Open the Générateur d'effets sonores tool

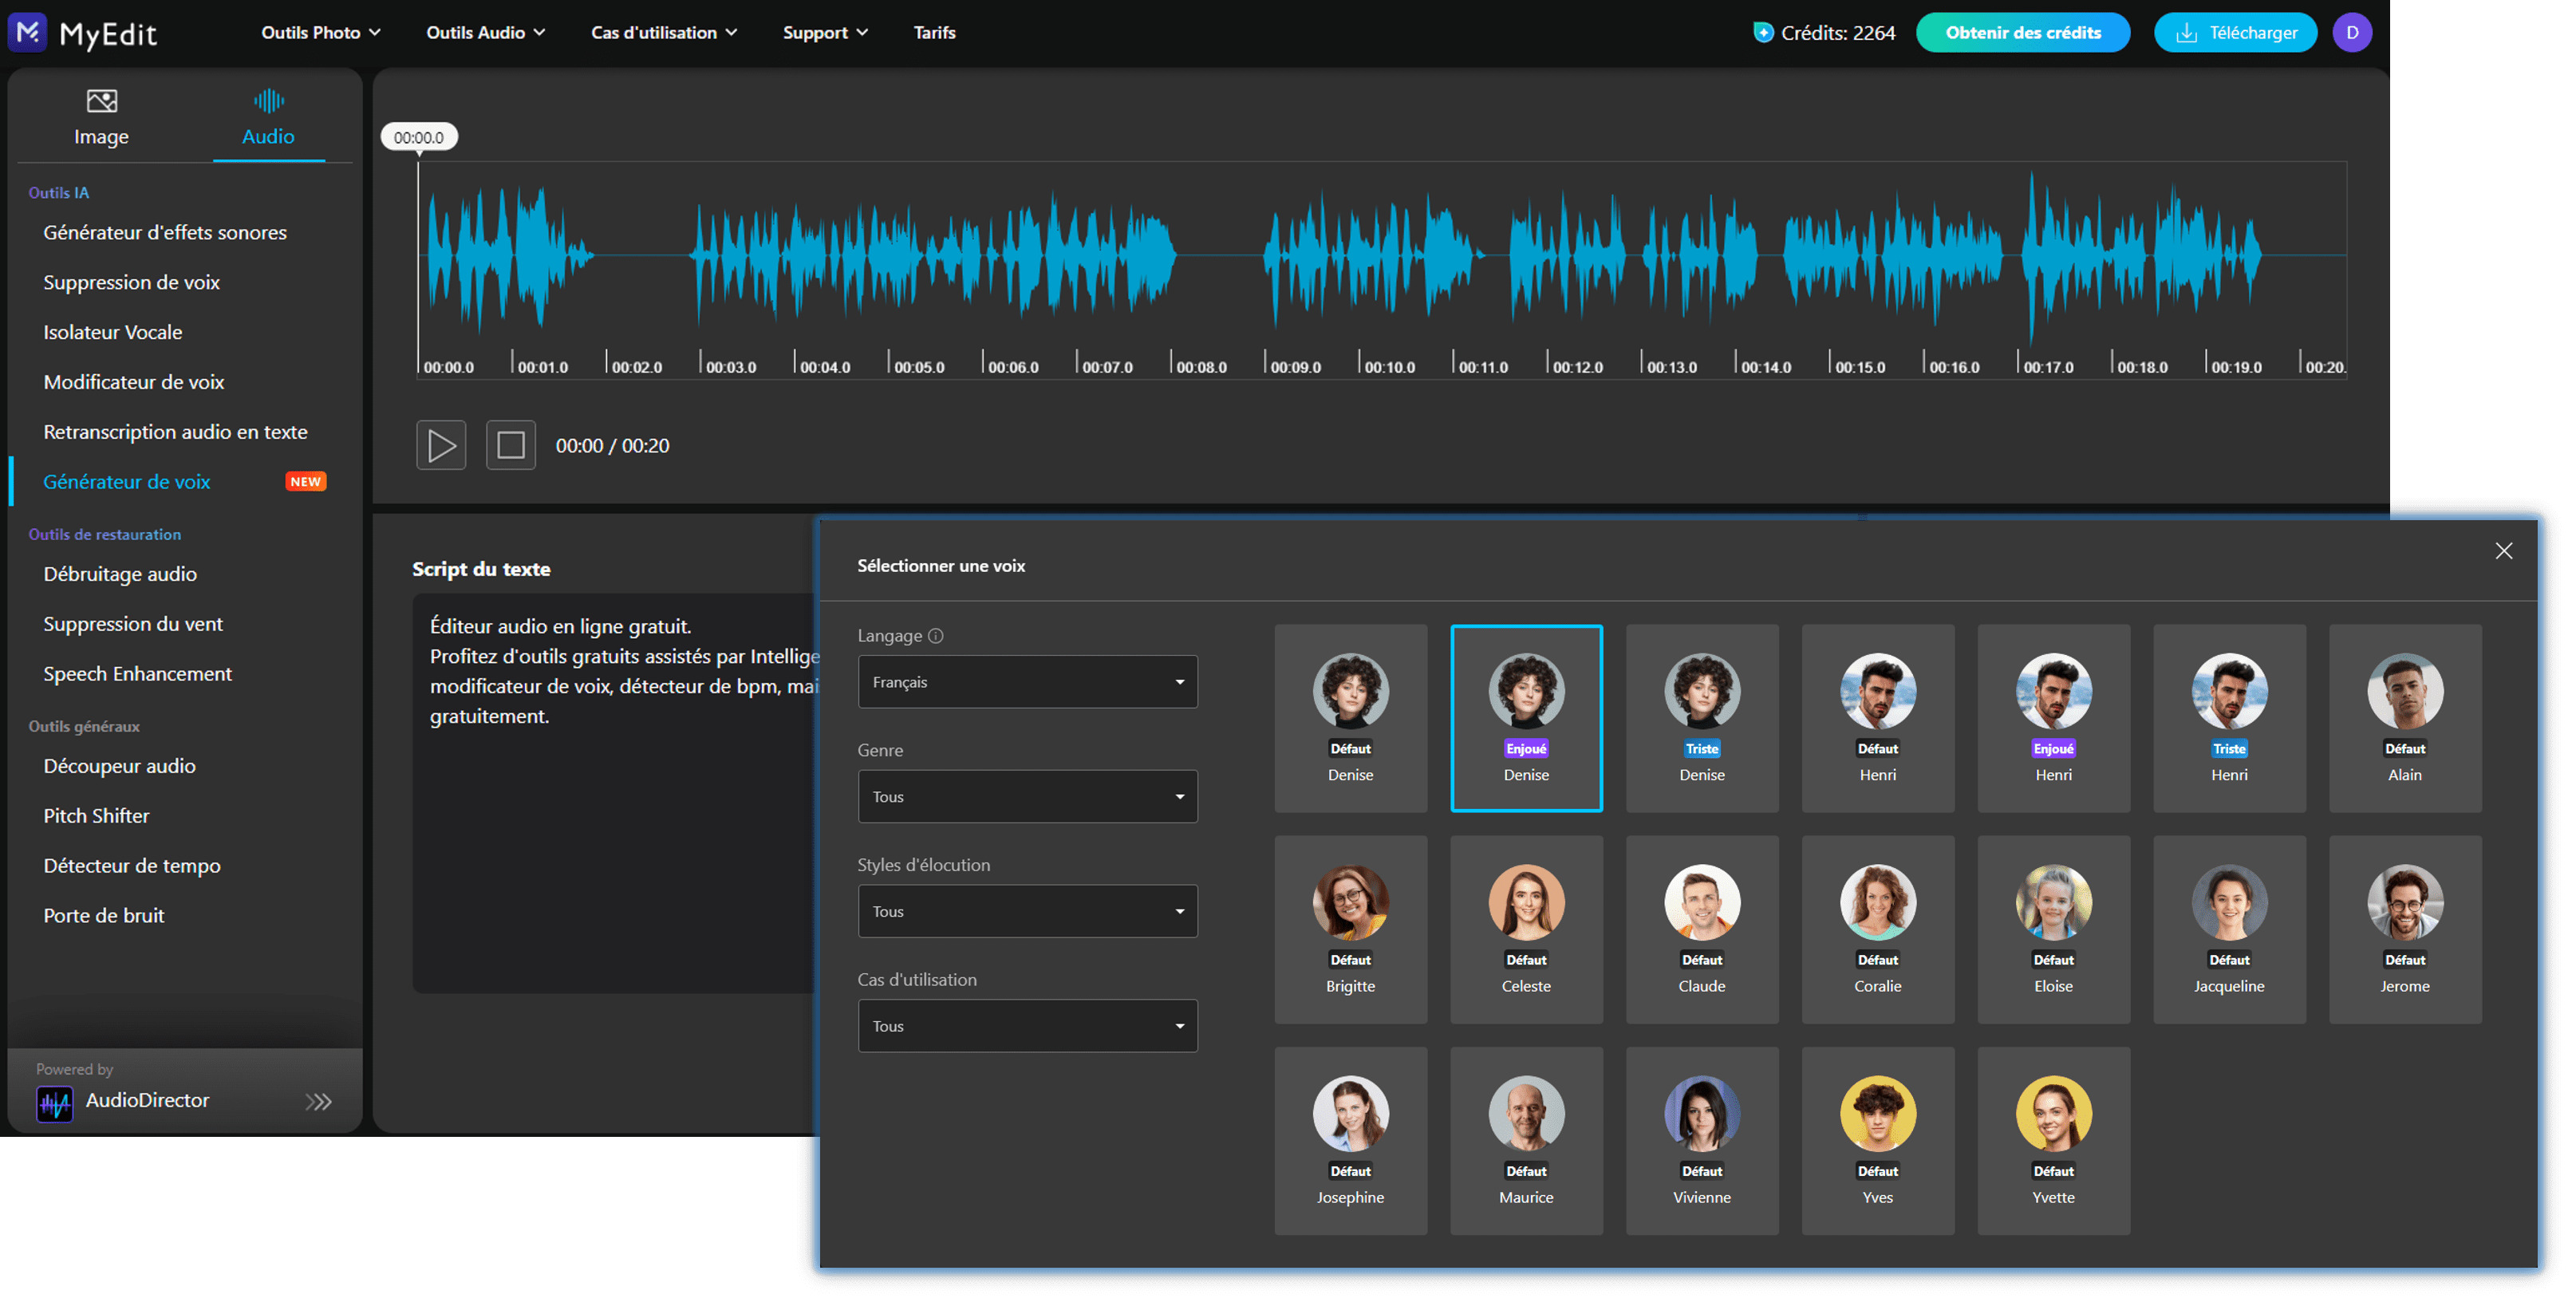[x=164, y=231]
